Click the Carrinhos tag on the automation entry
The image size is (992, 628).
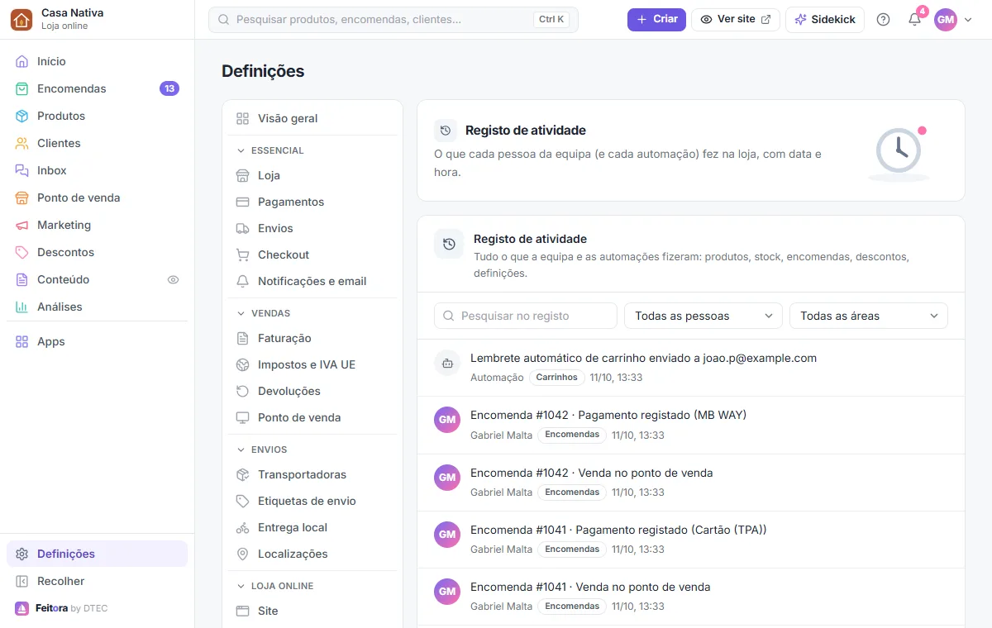tap(557, 378)
